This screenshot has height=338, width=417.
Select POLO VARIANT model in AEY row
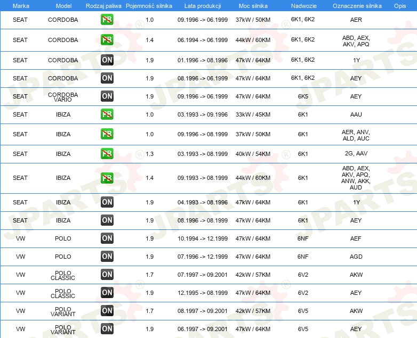coord(63,329)
